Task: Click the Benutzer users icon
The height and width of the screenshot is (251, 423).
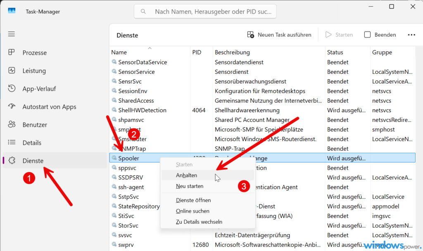Action: 12,124
